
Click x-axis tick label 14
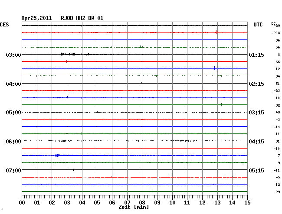[x=232, y=202]
